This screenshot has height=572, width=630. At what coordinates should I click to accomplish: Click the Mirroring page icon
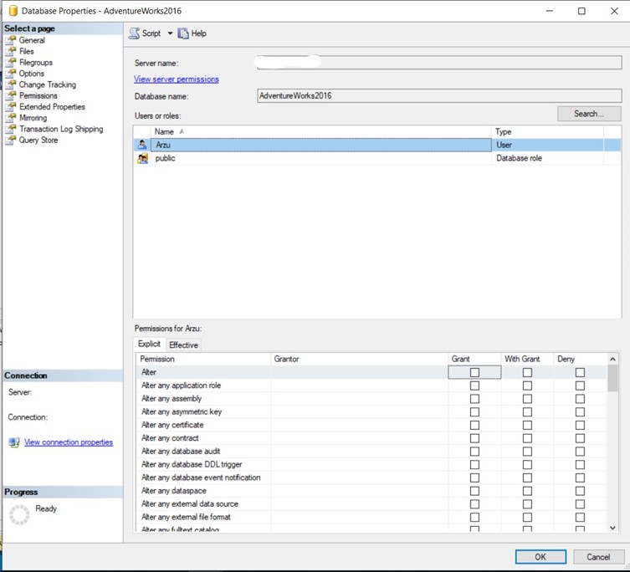tap(11, 118)
